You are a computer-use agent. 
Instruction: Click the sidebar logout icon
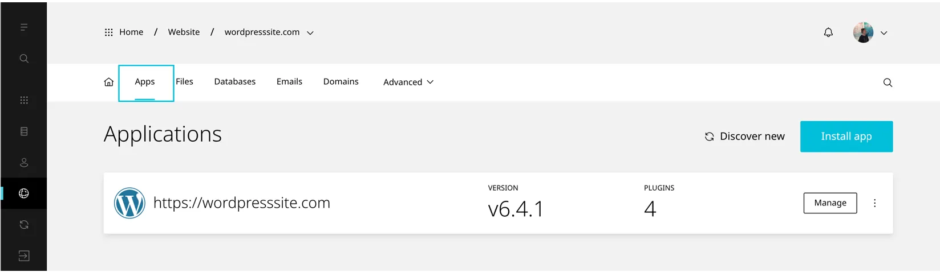click(x=24, y=255)
